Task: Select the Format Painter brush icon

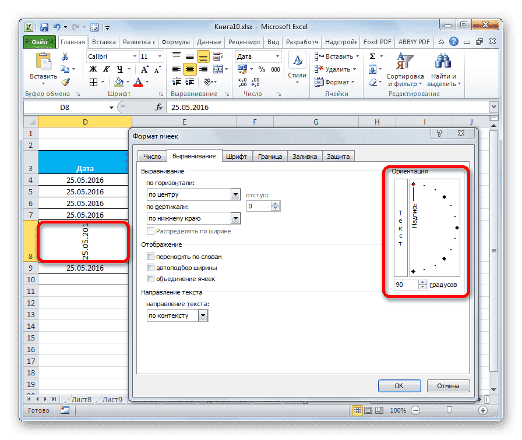Action: click(x=65, y=82)
